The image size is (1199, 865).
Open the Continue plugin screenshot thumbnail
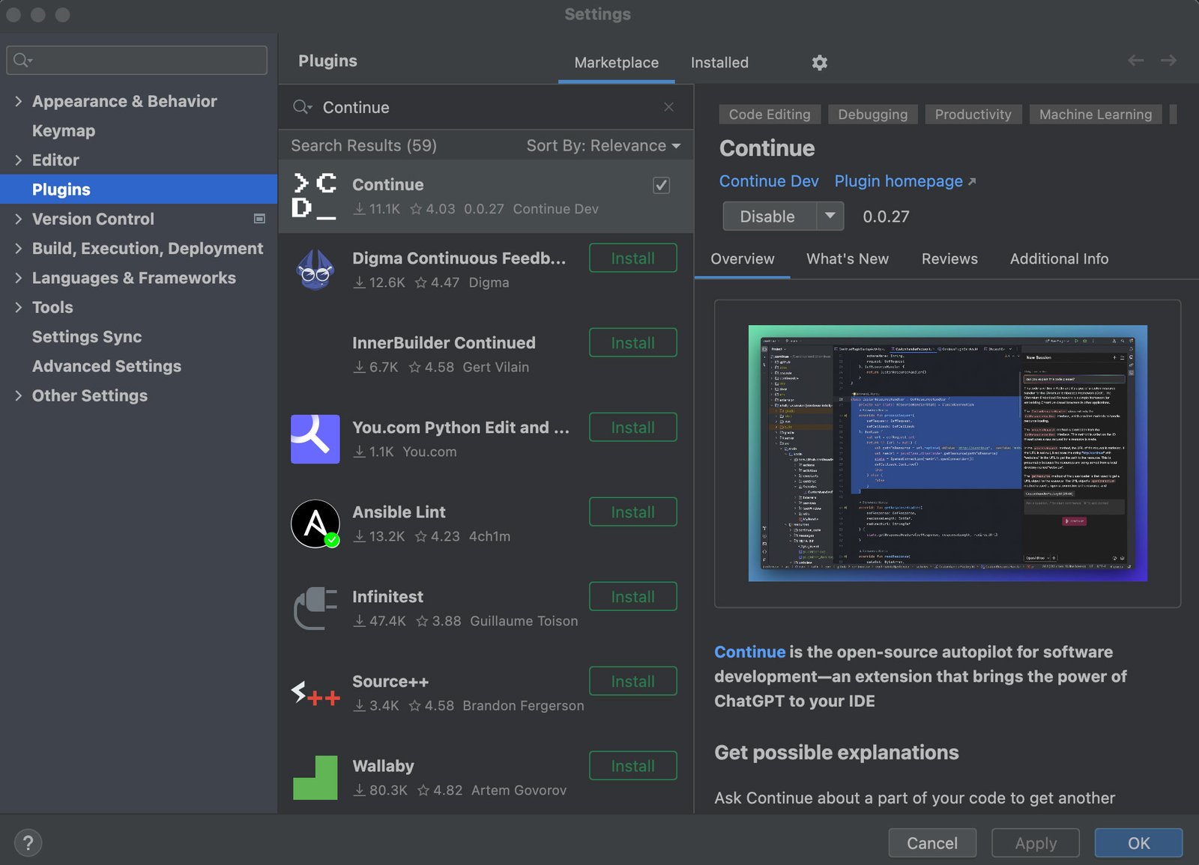948,453
